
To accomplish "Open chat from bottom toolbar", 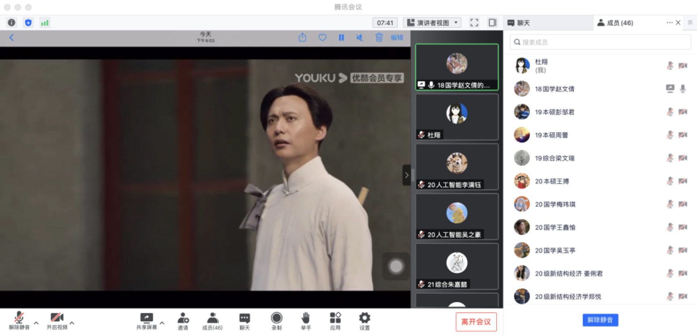I will click(x=245, y=321).
